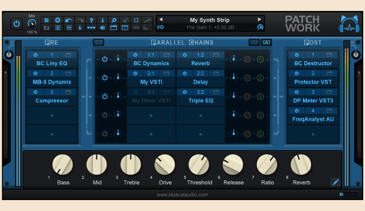
Task: Toggle power for FreqAnalyst AU slot
Action: point(296,111)
